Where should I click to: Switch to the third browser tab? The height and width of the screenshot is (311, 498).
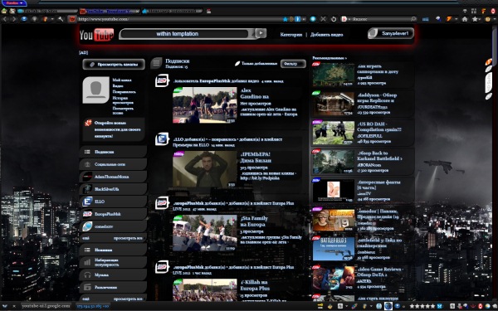(x=172, y=11)
